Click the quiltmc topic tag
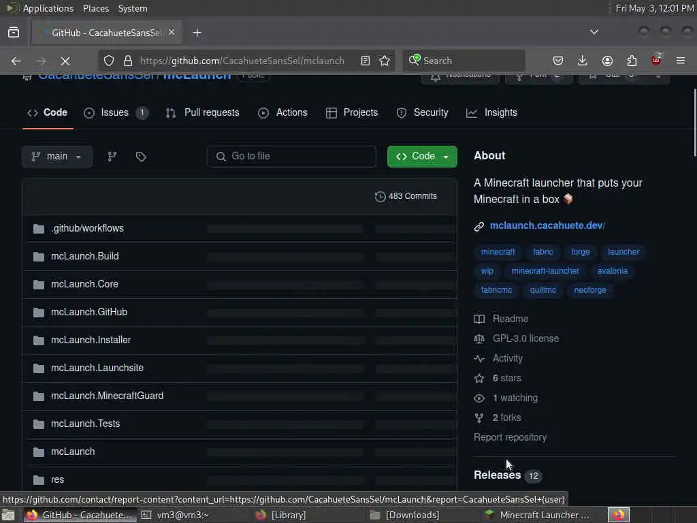Screen dimensions: 697x523 pyautogui.click(x=542, y=290)
